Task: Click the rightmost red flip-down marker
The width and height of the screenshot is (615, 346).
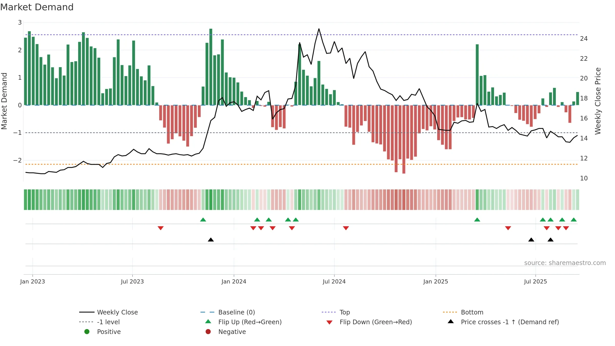Action: point(566,228)
